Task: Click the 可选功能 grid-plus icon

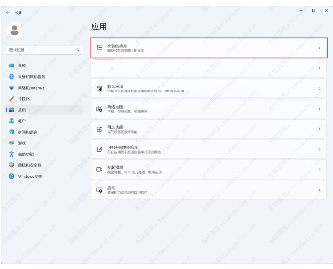Action: (99, 129)
